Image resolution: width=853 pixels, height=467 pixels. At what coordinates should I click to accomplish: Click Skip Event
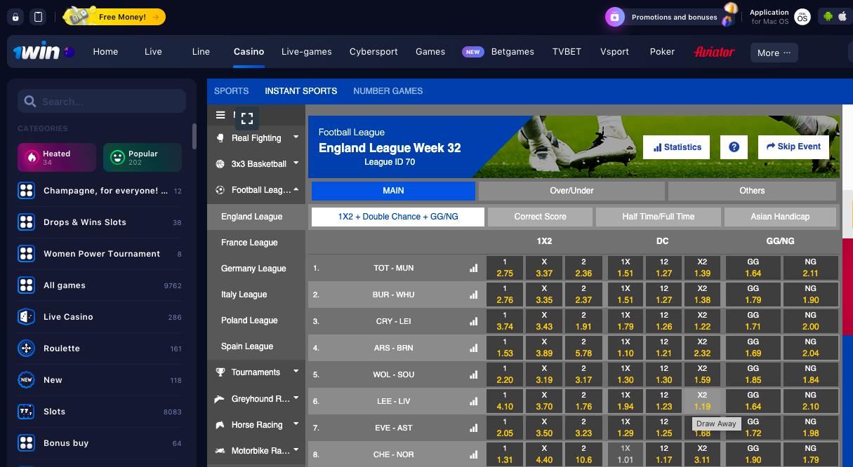click(x=793, y=147)
